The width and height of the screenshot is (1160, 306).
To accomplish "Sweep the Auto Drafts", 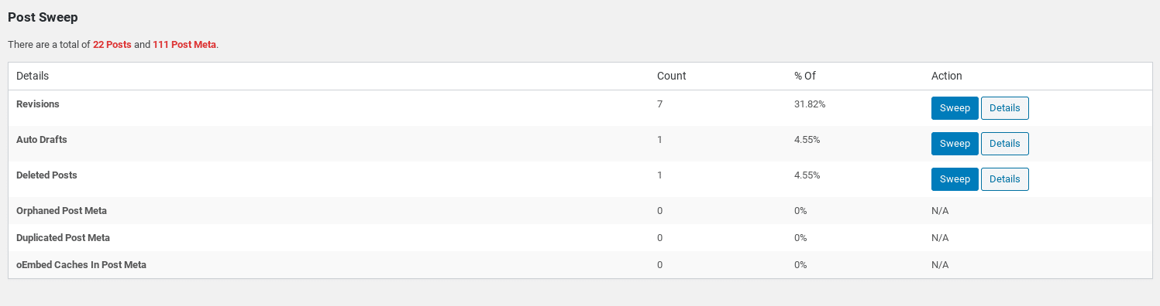I will coord(955,144).
